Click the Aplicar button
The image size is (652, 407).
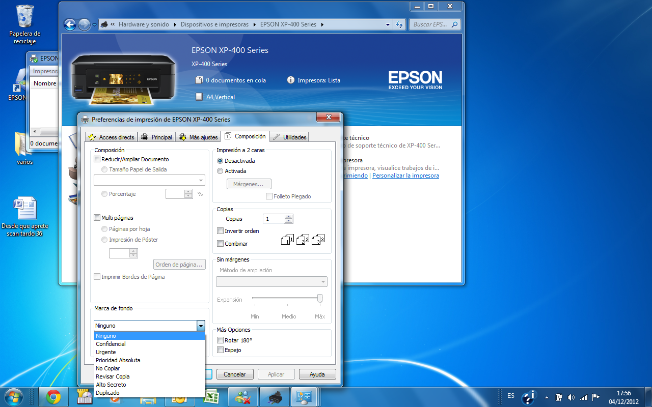point(276,374)
